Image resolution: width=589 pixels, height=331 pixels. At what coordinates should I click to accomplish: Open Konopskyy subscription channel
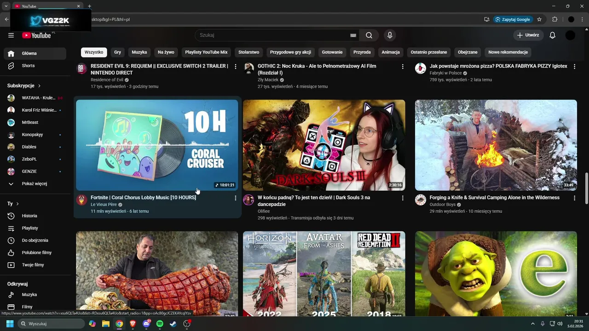pyautogui.click(x=35, y=135)
